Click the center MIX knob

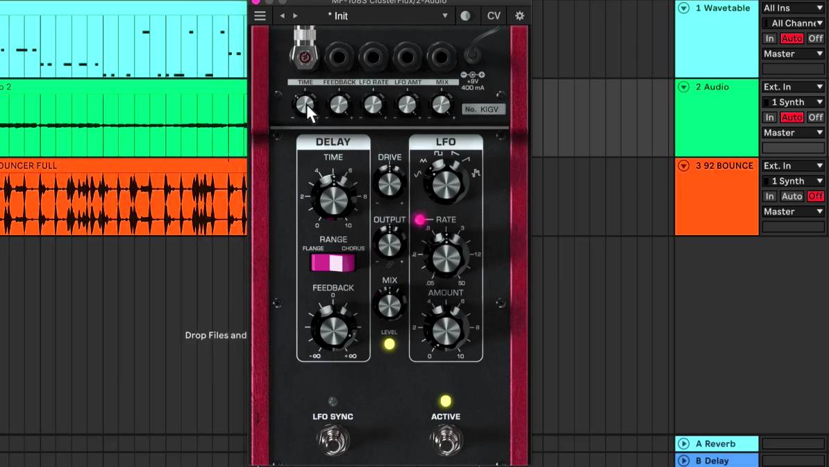(390, 305)
